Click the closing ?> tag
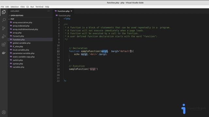The image size is (209, 117). pyautogui.click(x=65, y=81)
